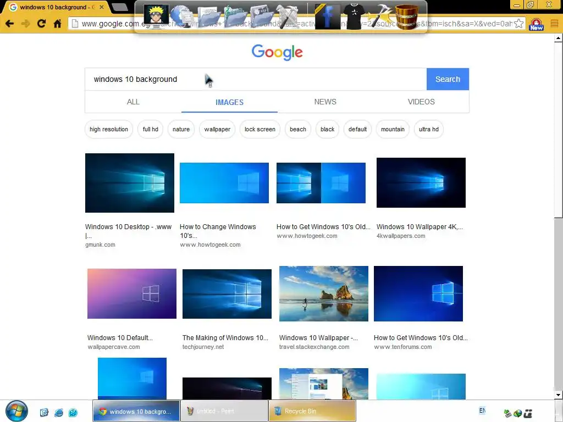Screen dimensions: 563x422
Task: Filter by 'lock screen' chip
Action: tap(260, 129)
